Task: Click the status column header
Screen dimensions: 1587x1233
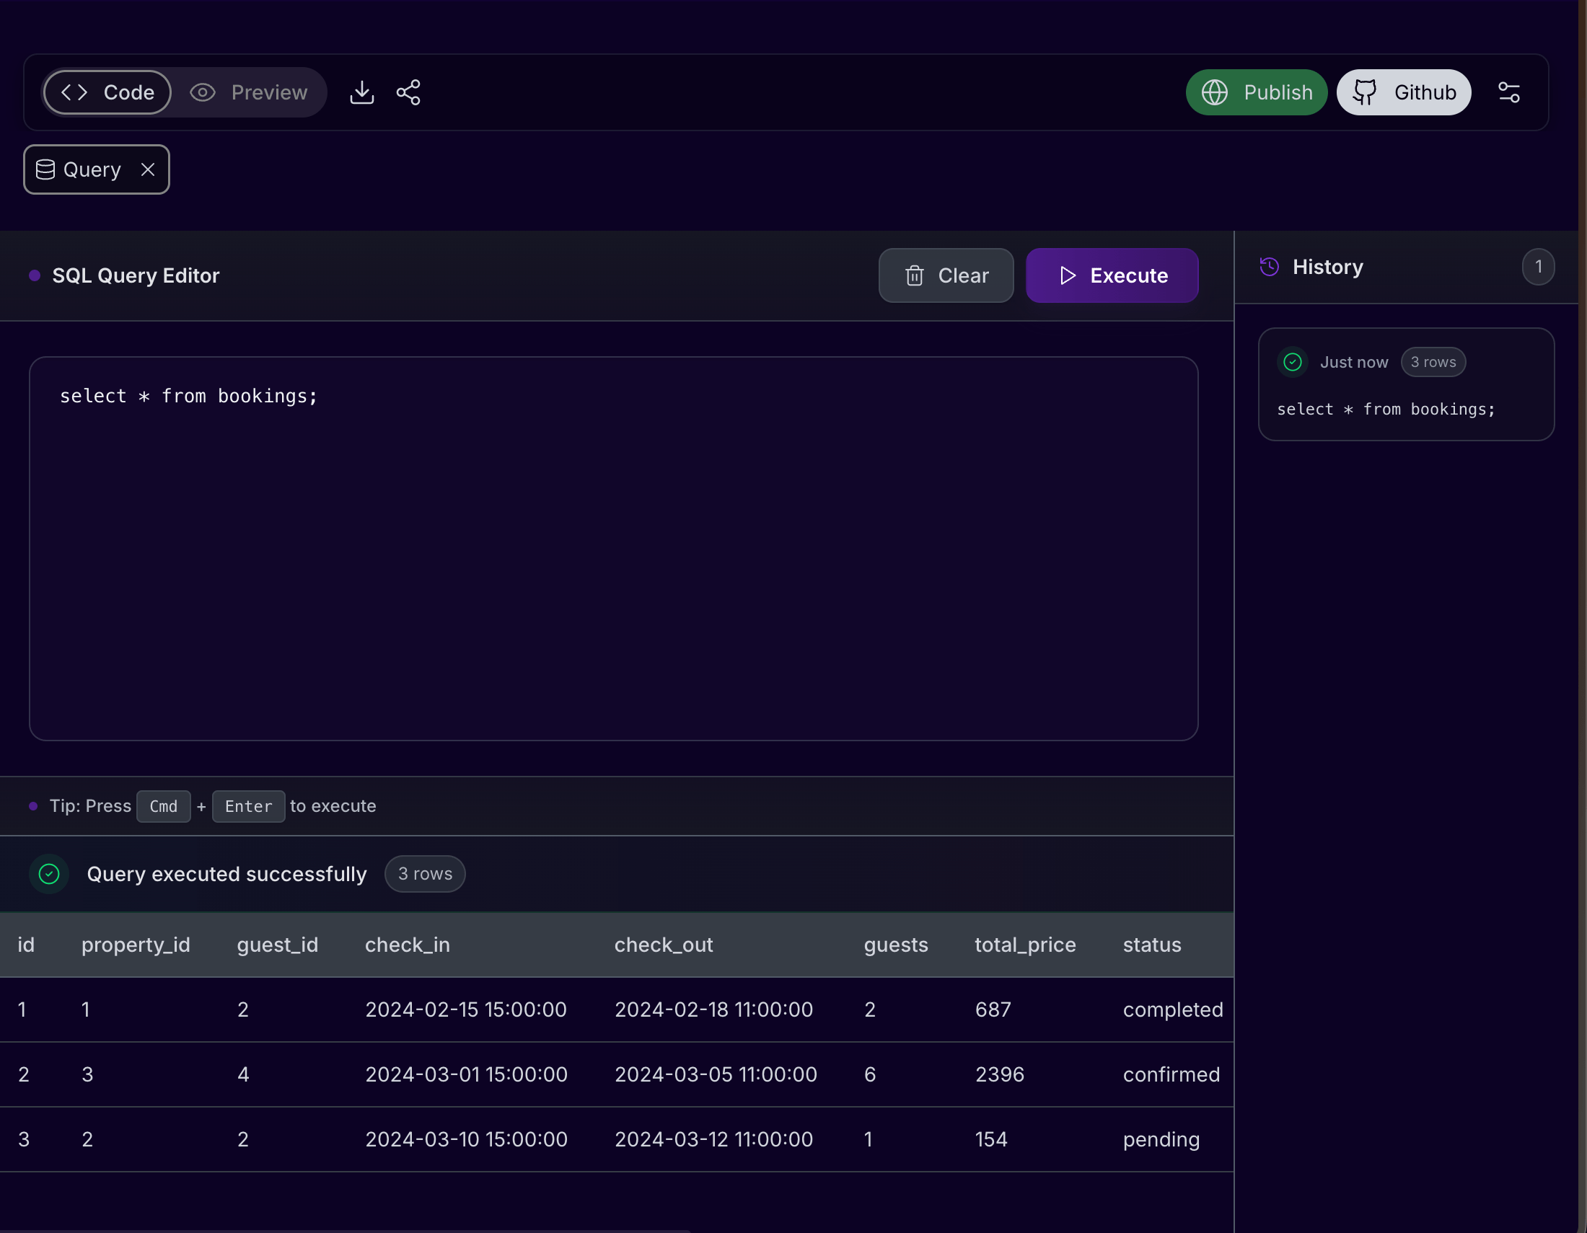Action: 1153,945
